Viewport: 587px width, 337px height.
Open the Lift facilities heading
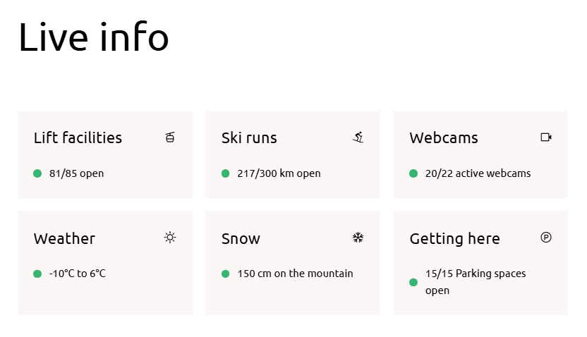[78, 137]
